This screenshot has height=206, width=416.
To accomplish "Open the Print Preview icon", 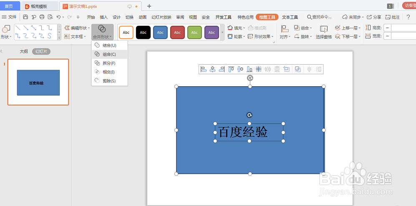I will [50, 17].
